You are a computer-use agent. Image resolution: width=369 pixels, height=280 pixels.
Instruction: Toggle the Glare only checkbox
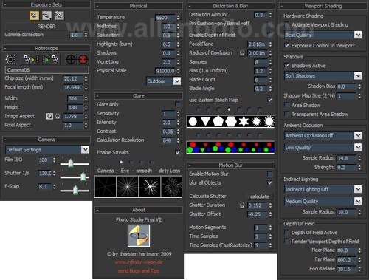(x=177, y=104)
